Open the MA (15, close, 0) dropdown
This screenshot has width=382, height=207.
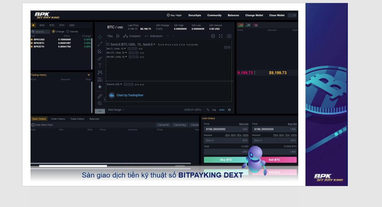point(126,53)
